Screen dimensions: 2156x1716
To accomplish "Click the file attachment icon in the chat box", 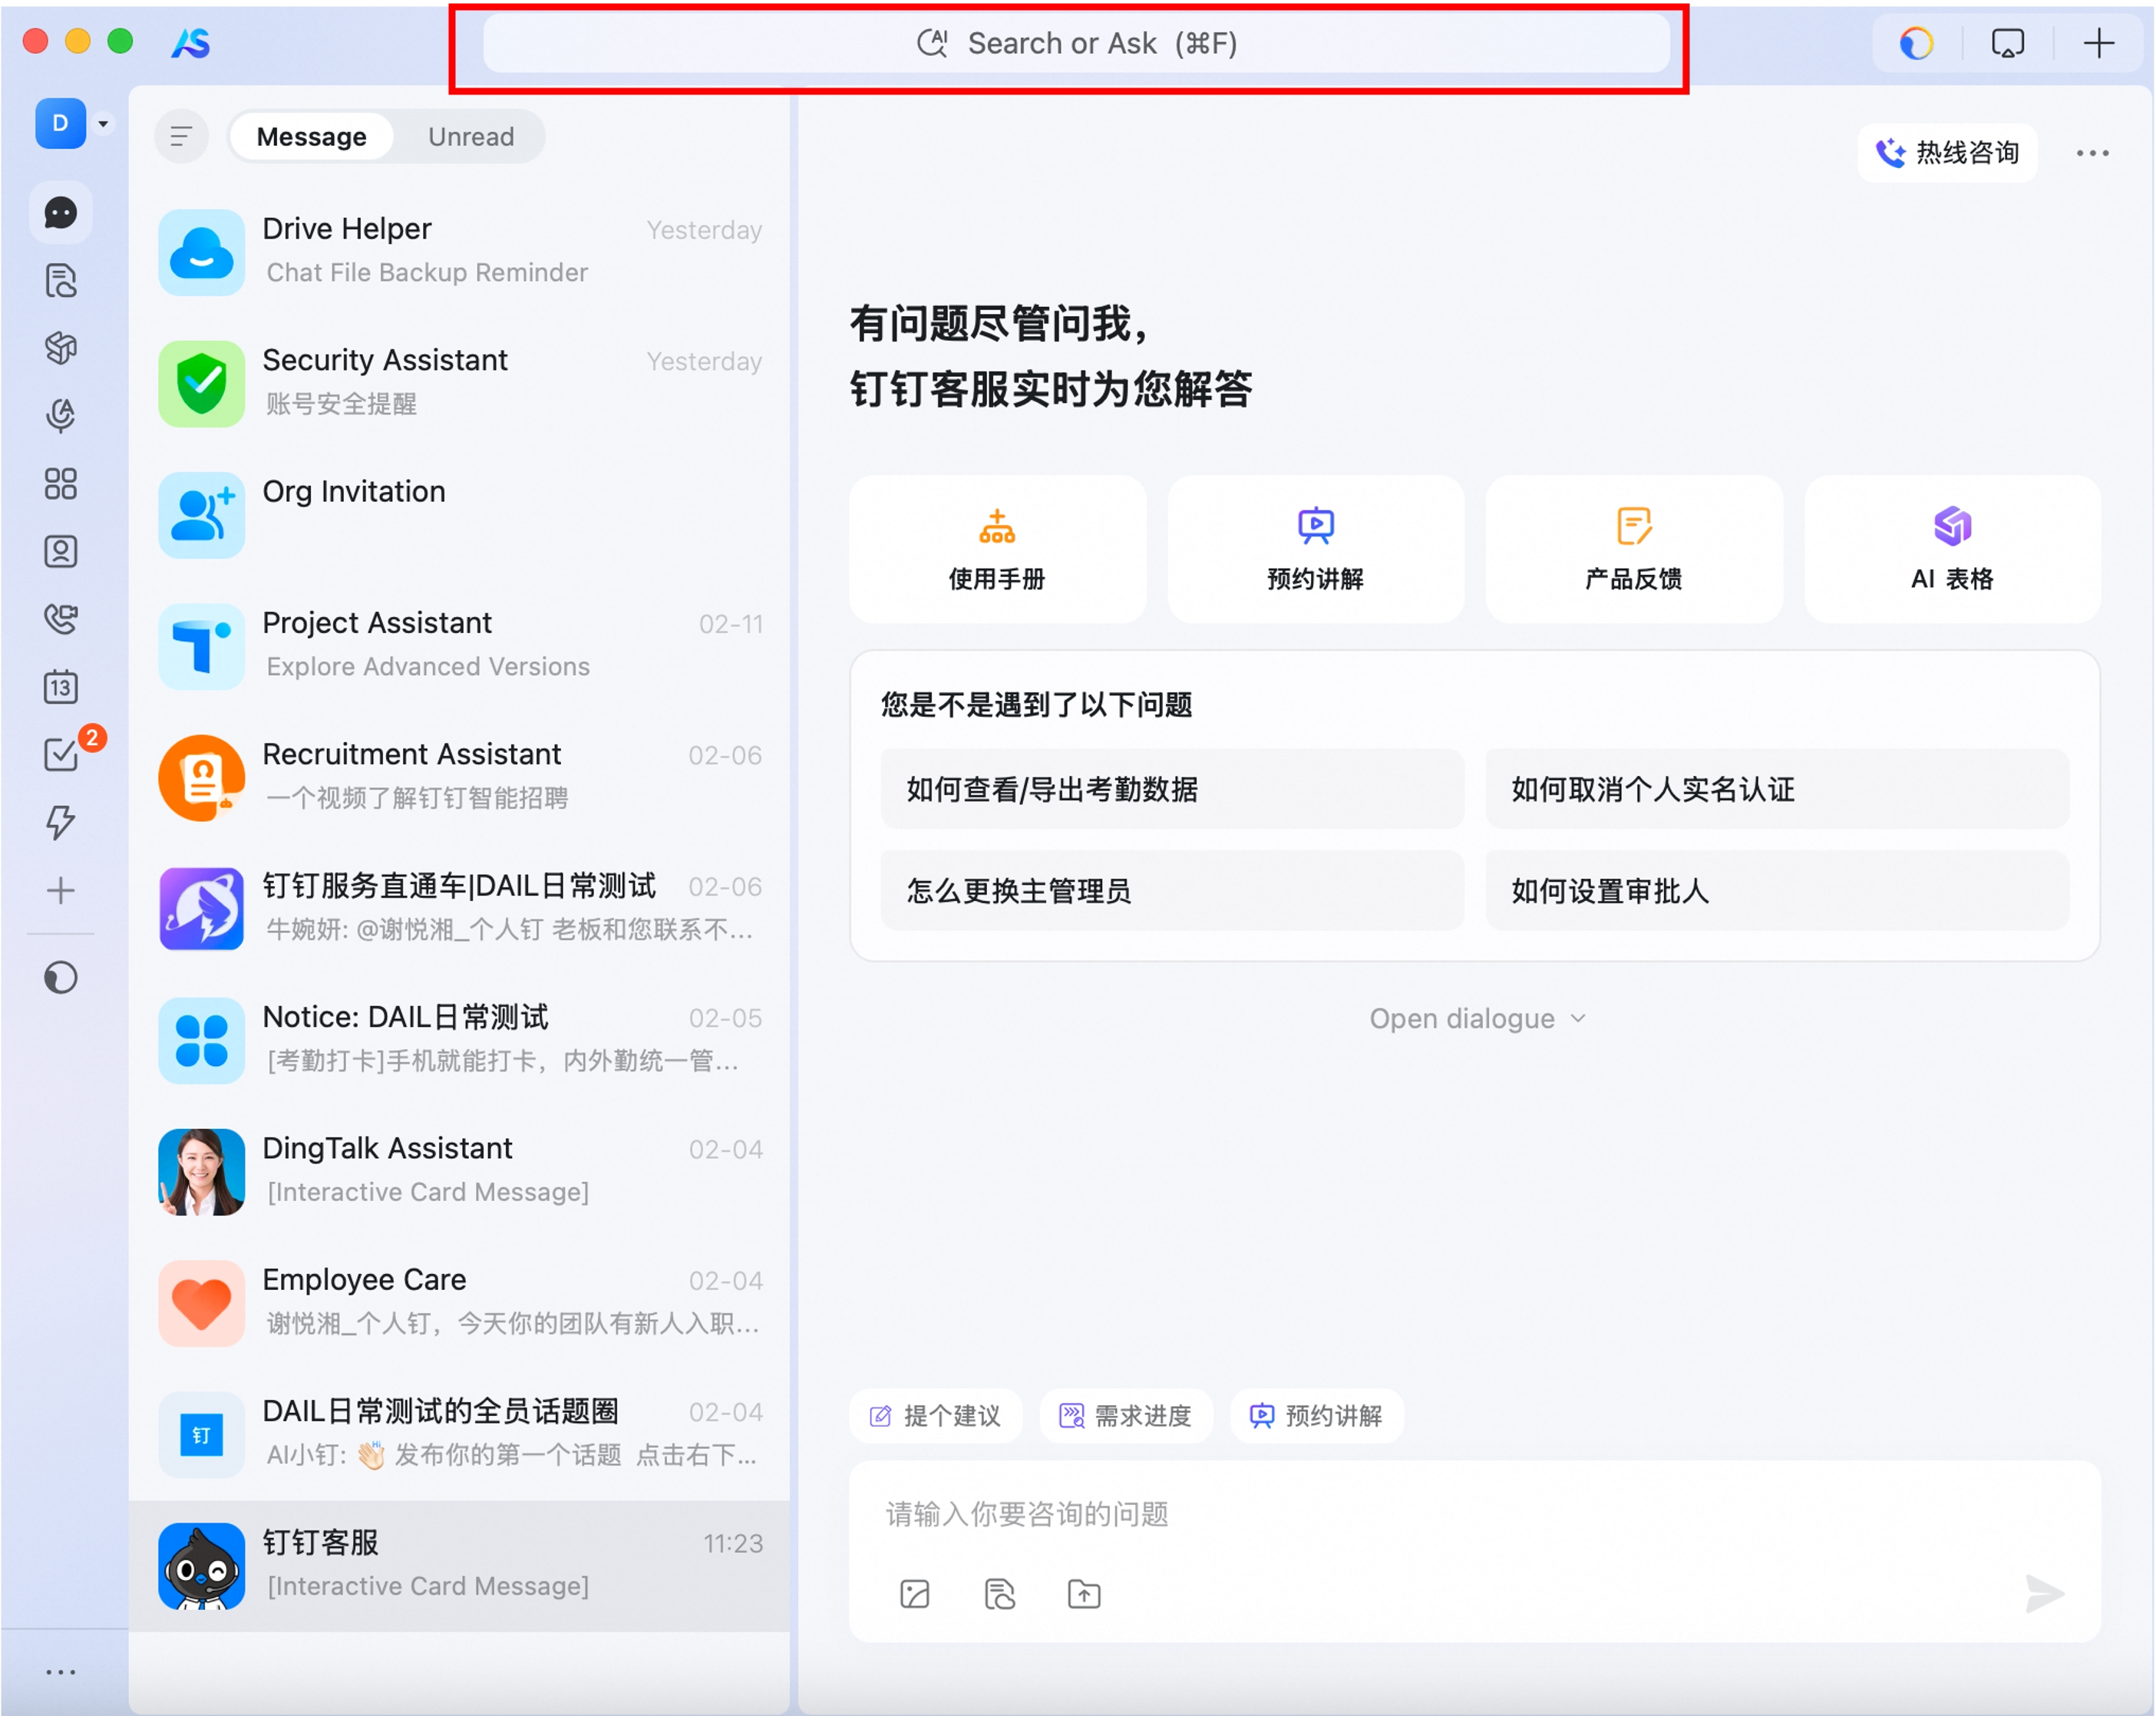I will [1000, 1595].
